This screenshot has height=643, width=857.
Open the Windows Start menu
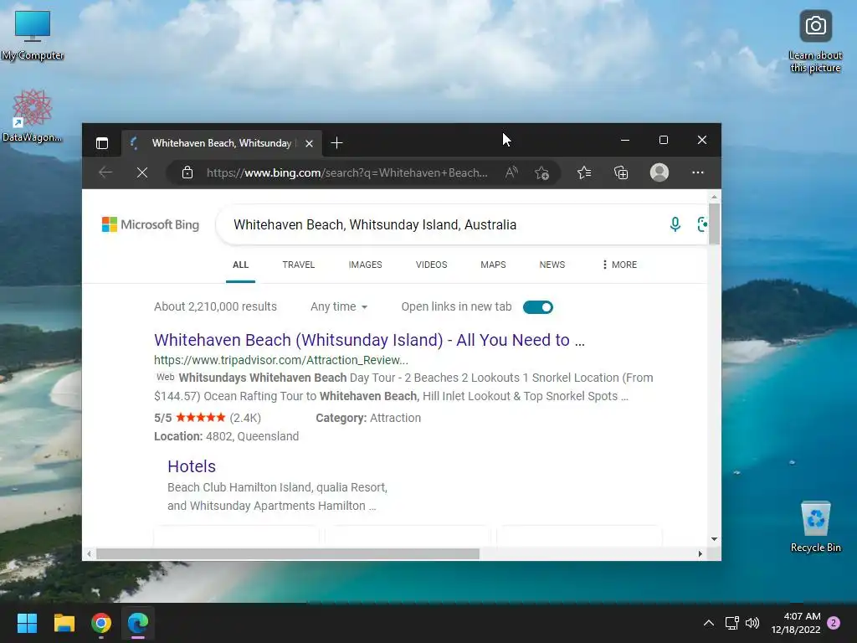tap(27, 623)
